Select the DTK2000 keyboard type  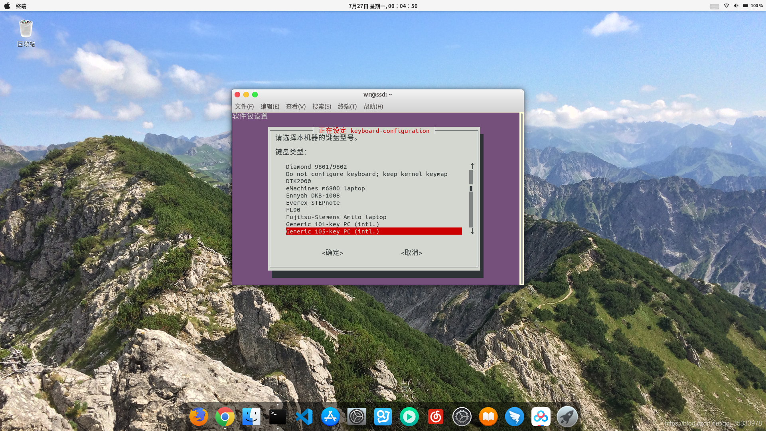(298, 181)
